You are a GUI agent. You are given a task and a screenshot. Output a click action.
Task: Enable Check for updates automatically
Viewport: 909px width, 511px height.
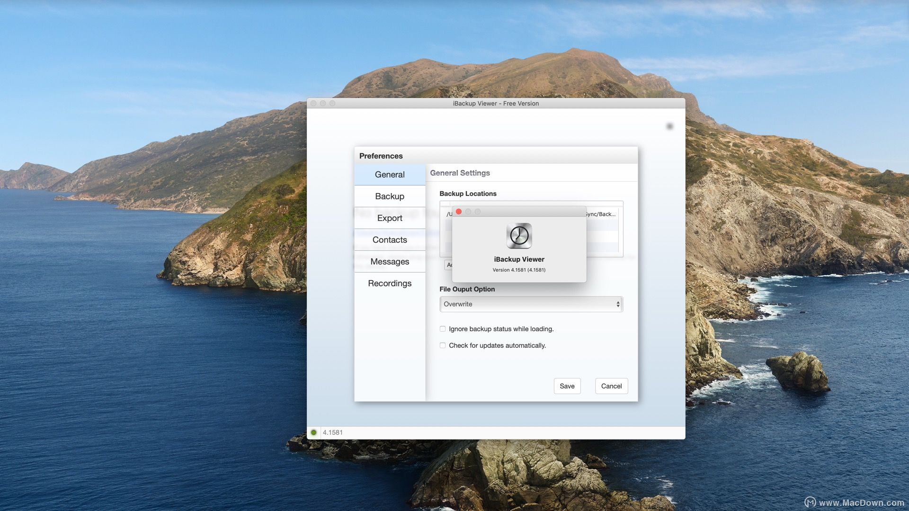[x=443, y=345]
